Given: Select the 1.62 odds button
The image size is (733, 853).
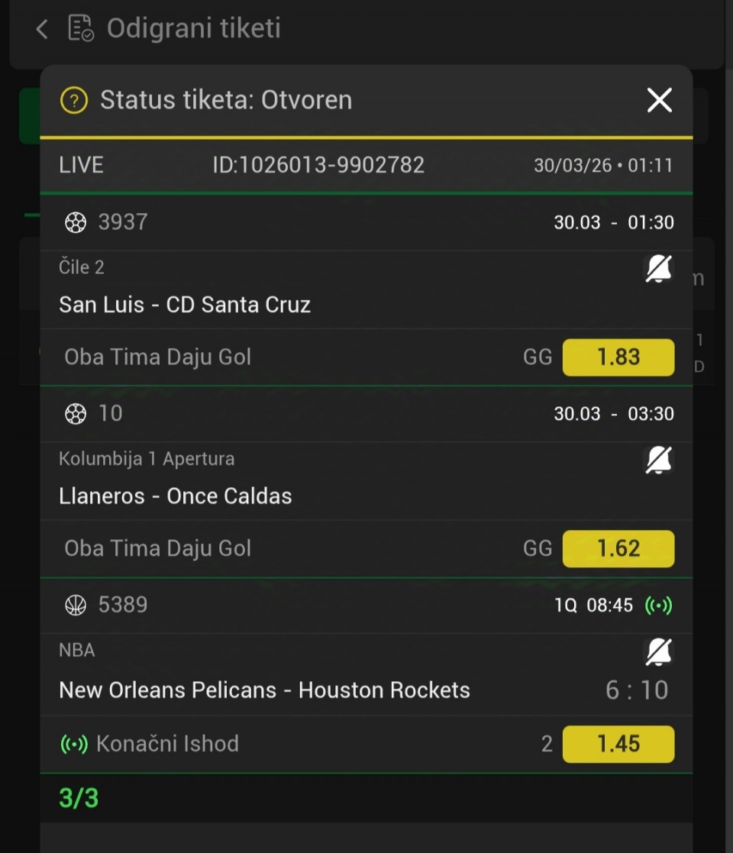Looking at the screenshot, I should 618,548.
